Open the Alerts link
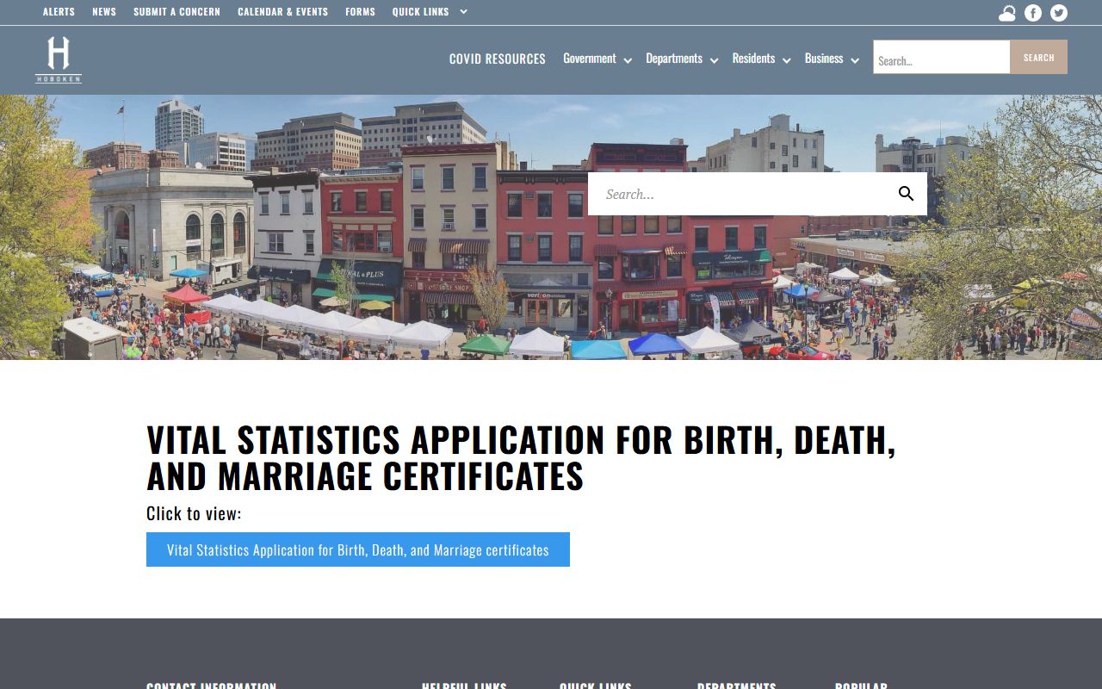Screen dimensions: 1102x689 [x=59, y=12]
